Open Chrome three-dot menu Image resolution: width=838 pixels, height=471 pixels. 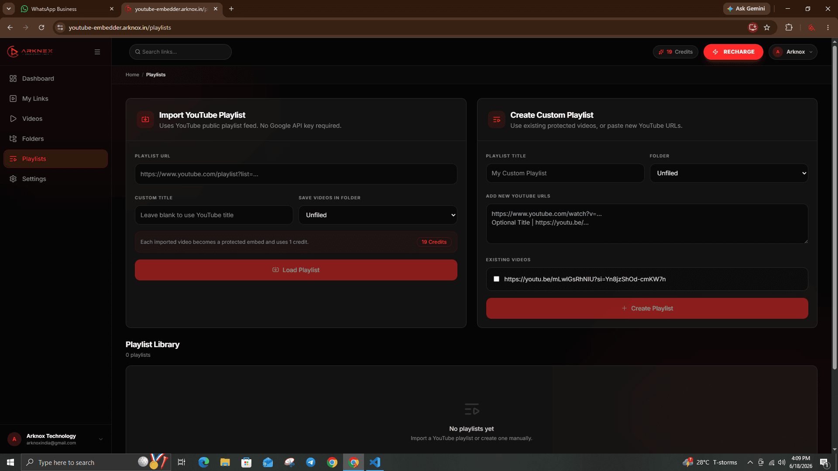tap(828, 27)
